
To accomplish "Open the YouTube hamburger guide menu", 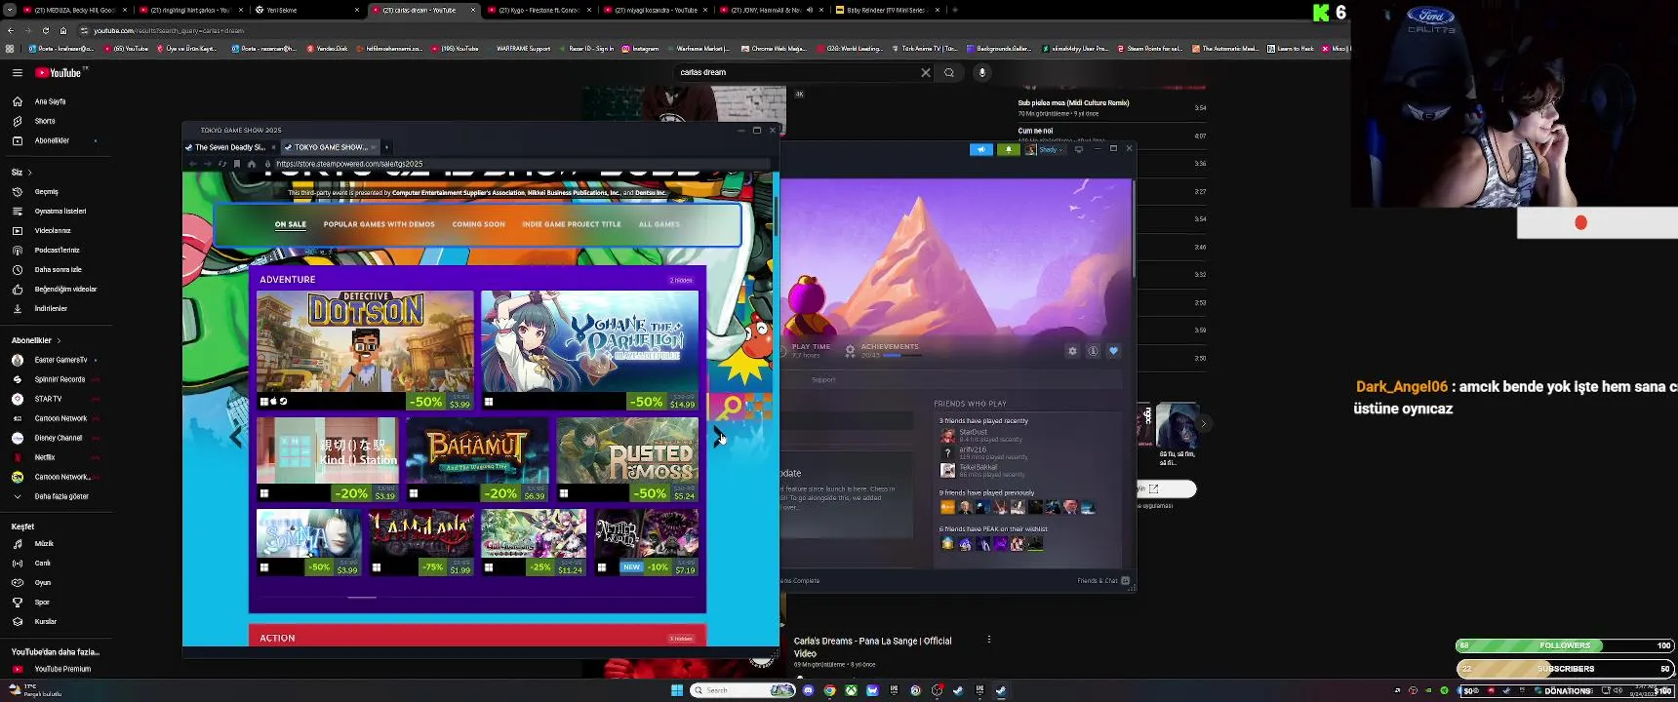I will coord(17,72).
